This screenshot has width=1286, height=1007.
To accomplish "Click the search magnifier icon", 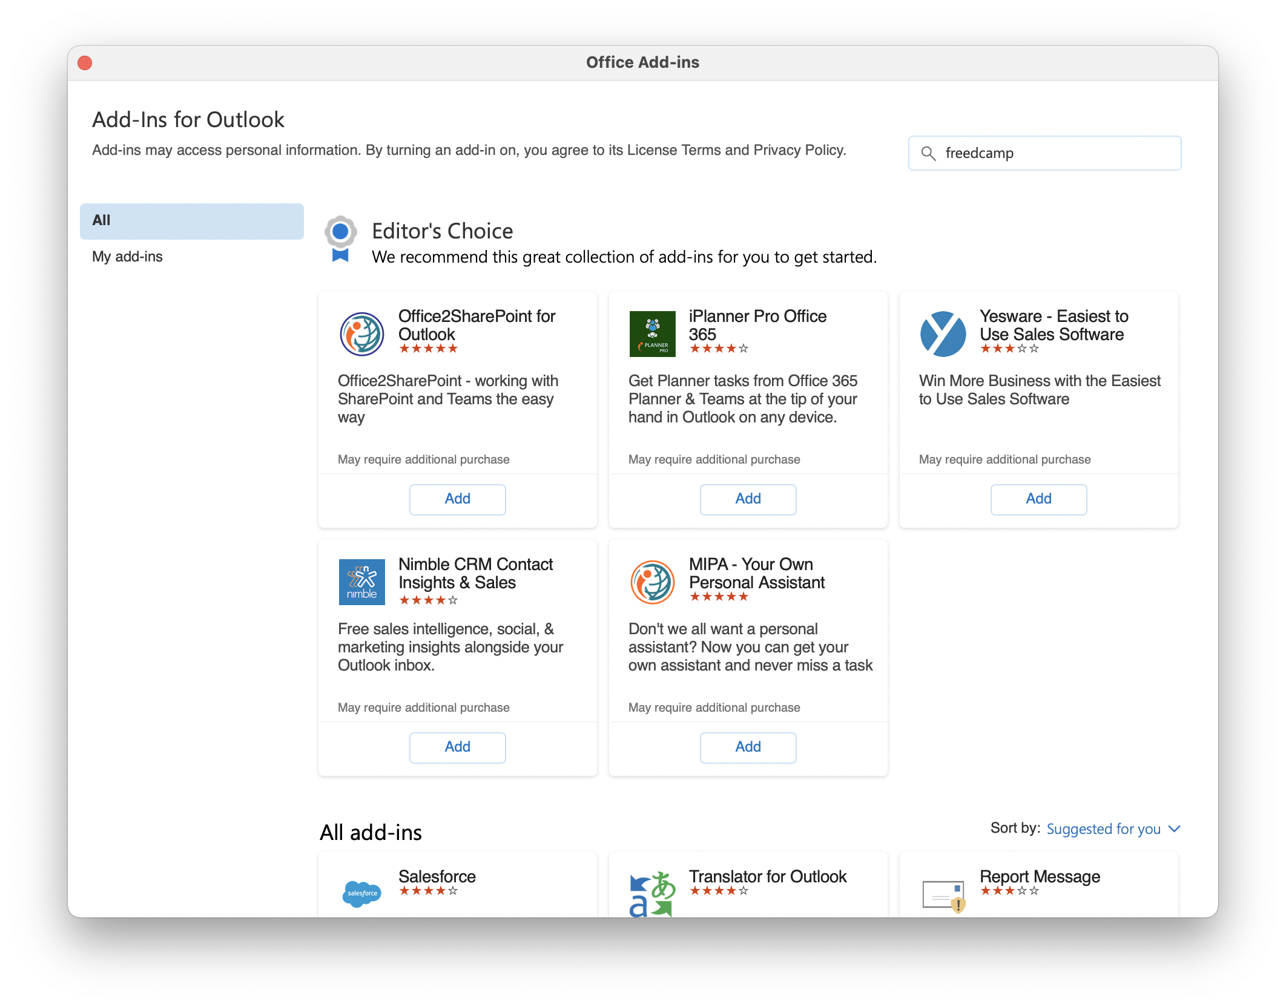I will 928,154.
